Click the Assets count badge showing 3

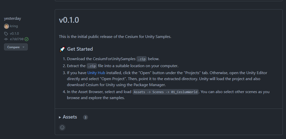point(85,117)
